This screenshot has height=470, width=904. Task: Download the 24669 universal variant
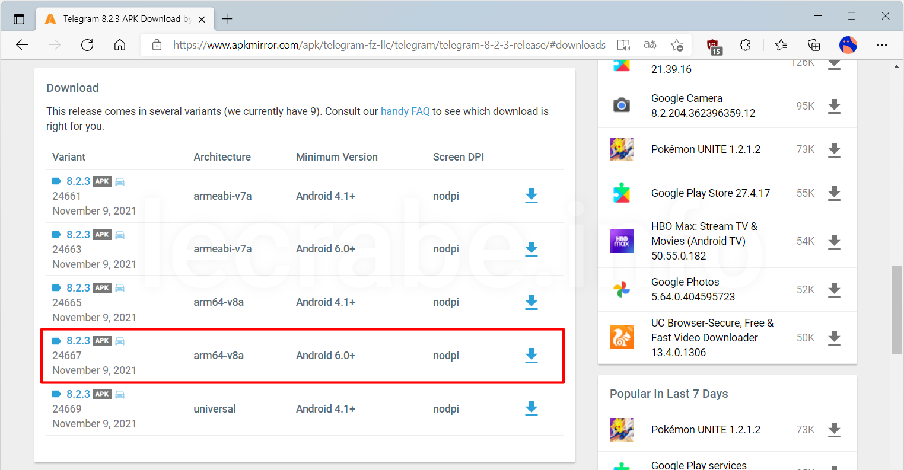click(x=531, y=408)
